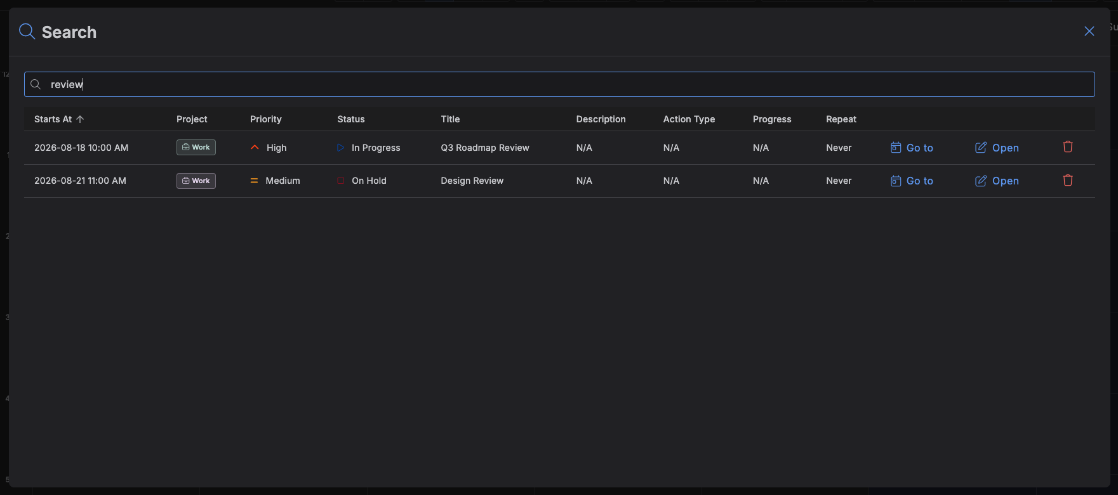The width and height of the screenshot is (1118, 495).
Task: Click the Work tag on Q3 Roadmap Review row
Action: click(196, 147)
